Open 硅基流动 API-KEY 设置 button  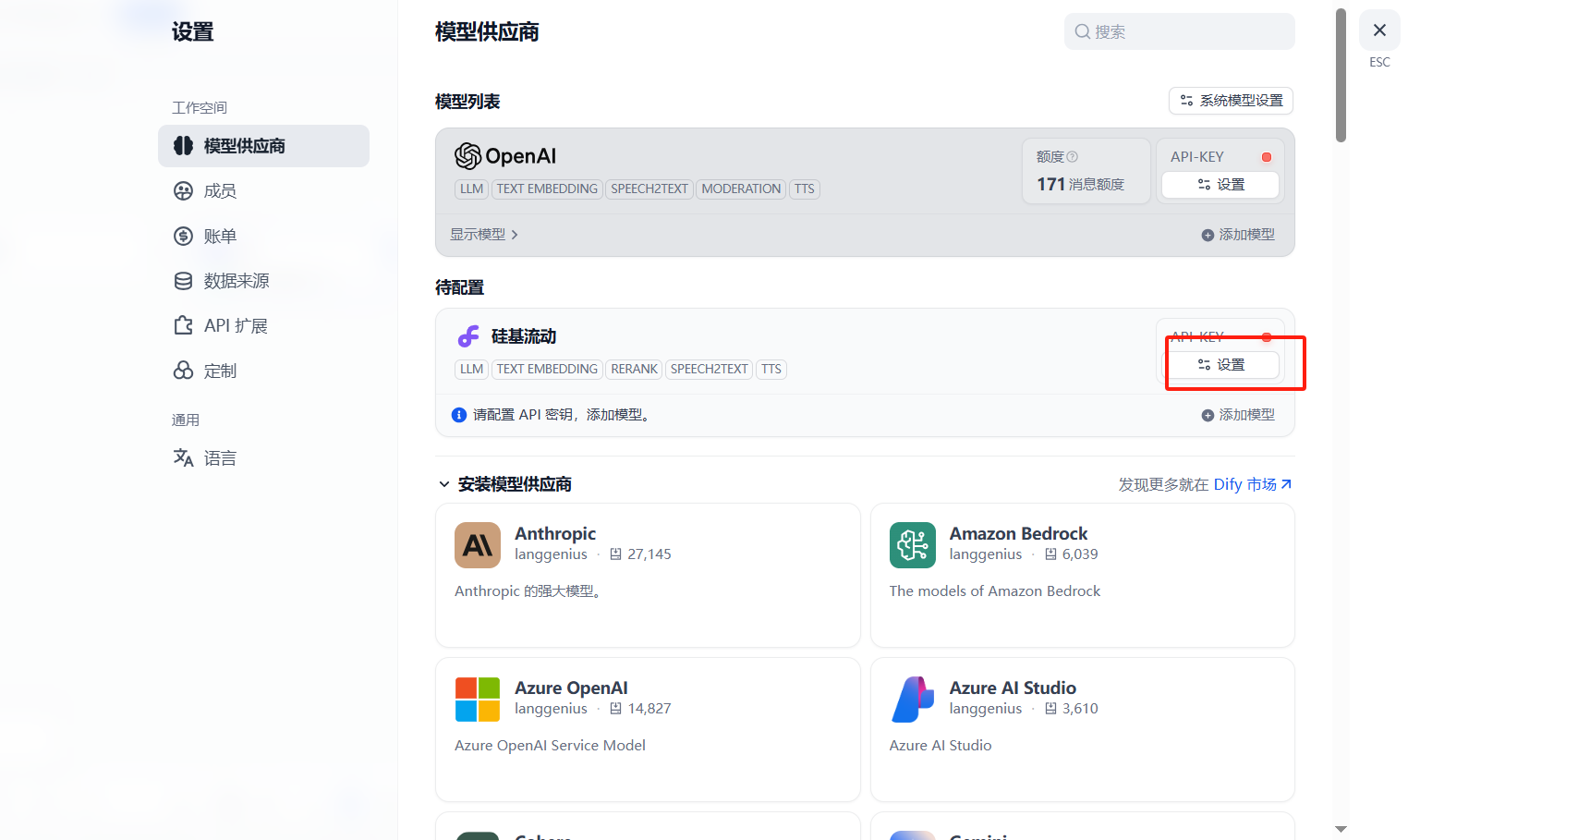(1220, 365)
